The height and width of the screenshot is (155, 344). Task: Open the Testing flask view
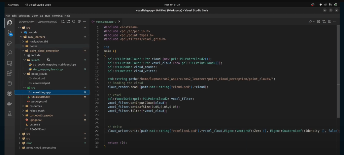click(9, 114)
